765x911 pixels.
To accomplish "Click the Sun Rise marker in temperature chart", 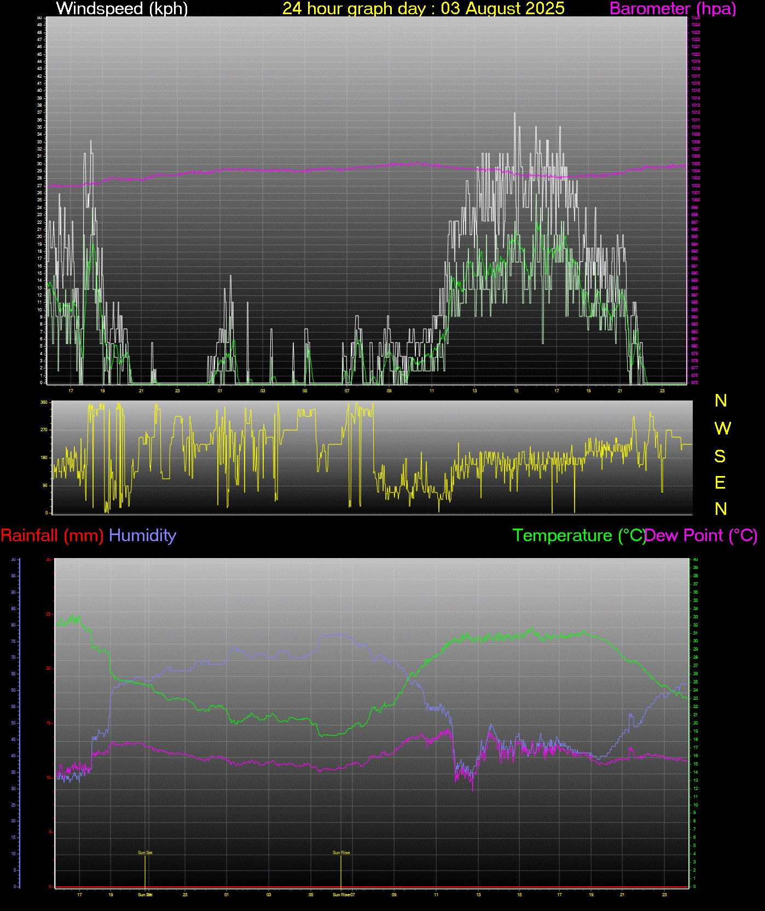I will coord(341,852).
